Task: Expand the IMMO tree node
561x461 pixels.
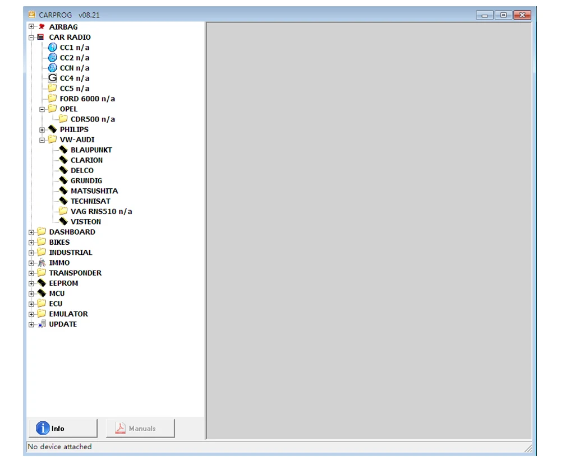Action: click(31, 263)
